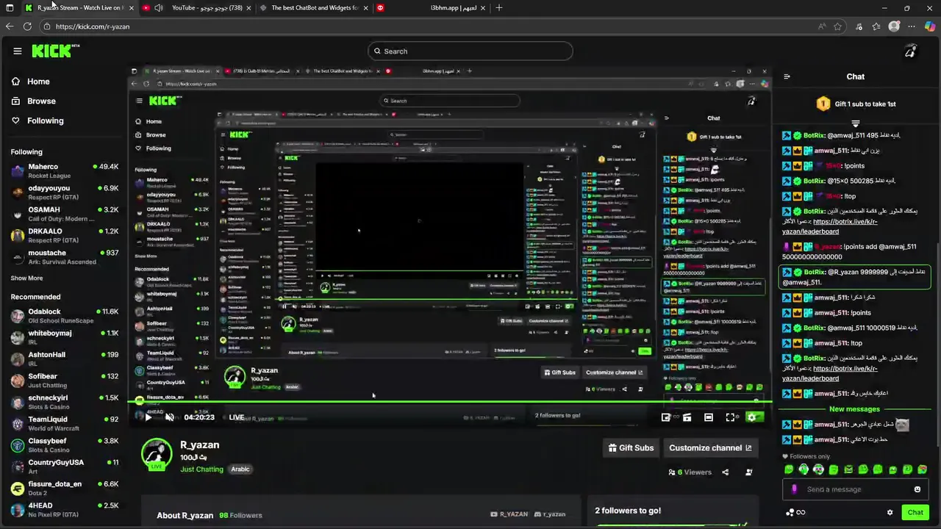Open Classybeef recommended channel
The image size is (941, 529).
65,445
